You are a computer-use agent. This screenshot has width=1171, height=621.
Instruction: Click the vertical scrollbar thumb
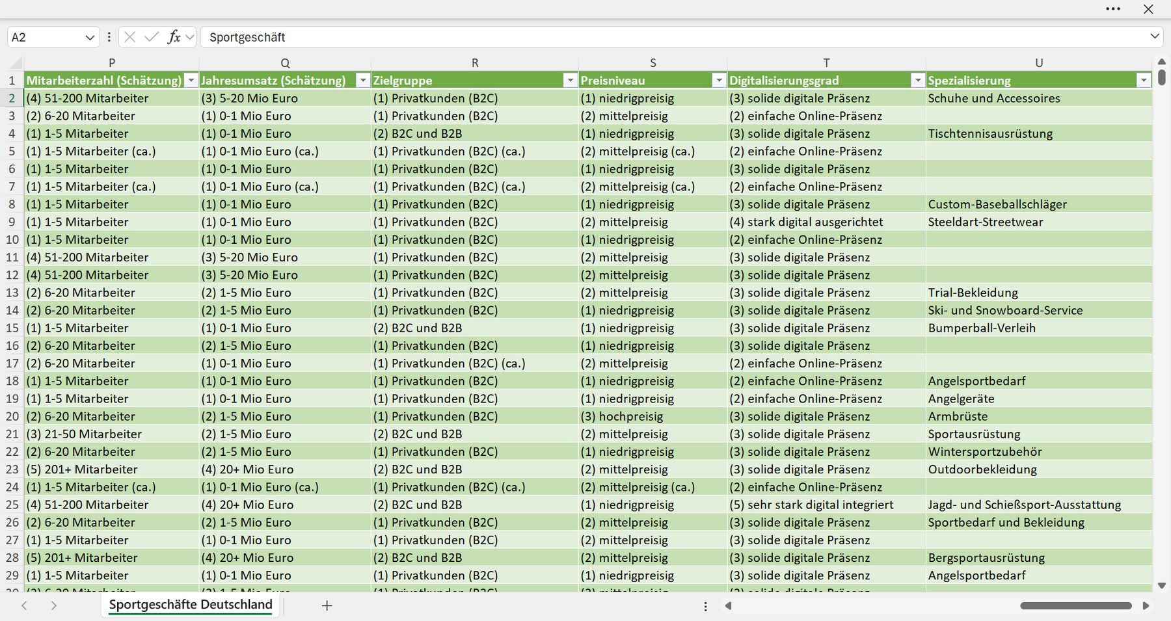[1162, 78]
